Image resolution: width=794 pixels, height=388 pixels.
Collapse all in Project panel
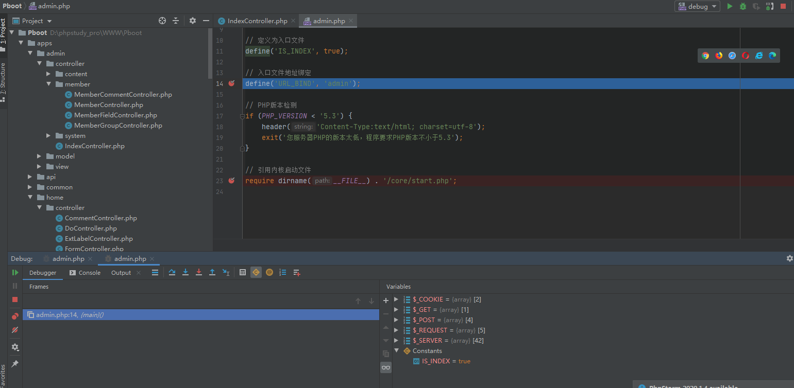(x=176, y=21)
